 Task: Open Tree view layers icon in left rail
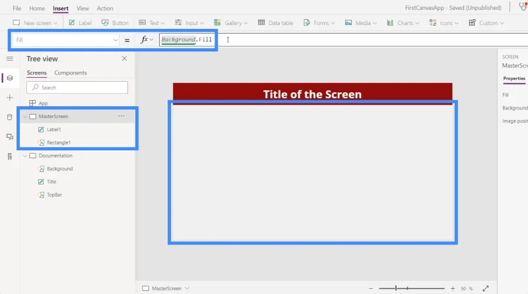10,78
